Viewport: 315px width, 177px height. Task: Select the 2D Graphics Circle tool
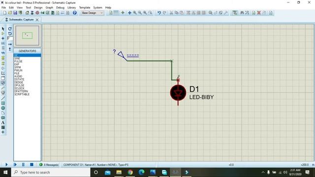[3, 108]
